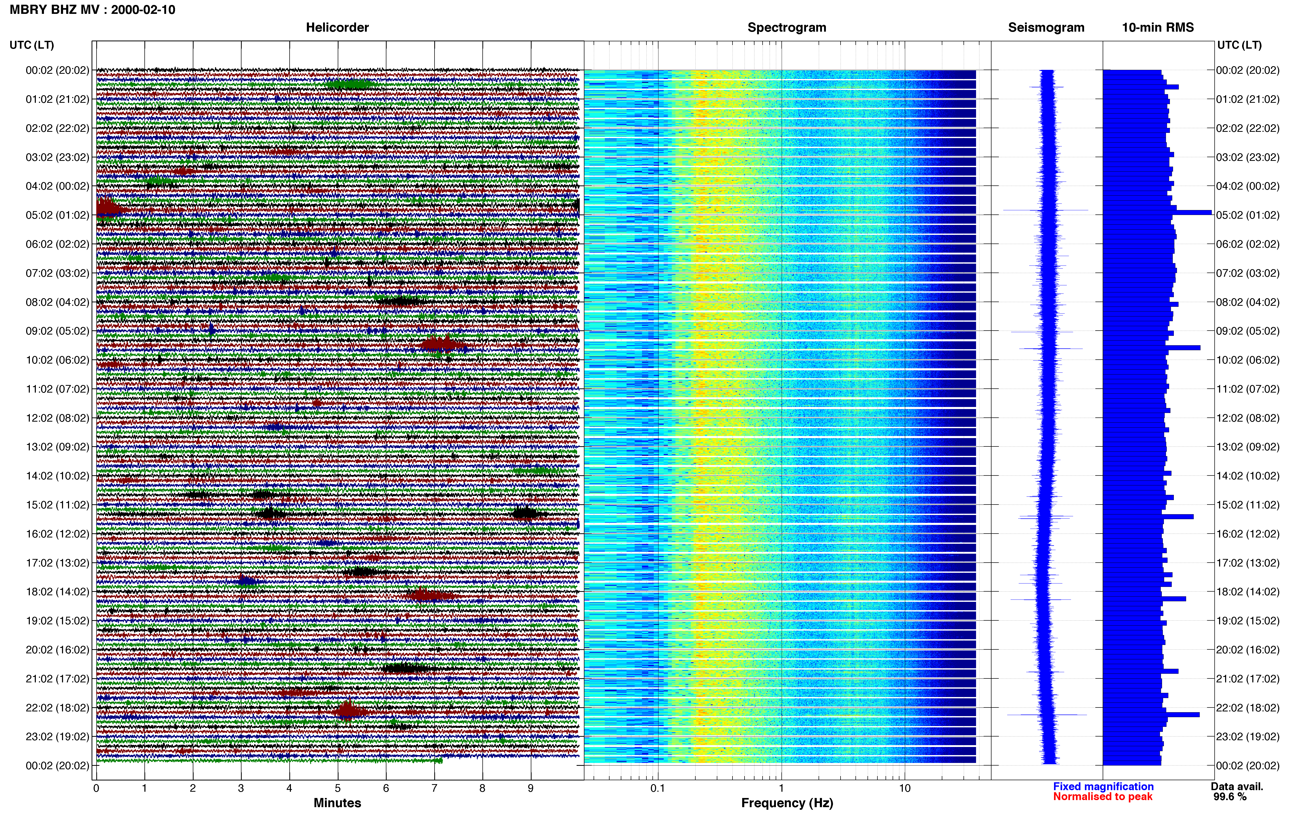Viewport: 1313px width, 821px height.
Task: Click the red Normalised to peak legend text
Action: click(1102, 797)
